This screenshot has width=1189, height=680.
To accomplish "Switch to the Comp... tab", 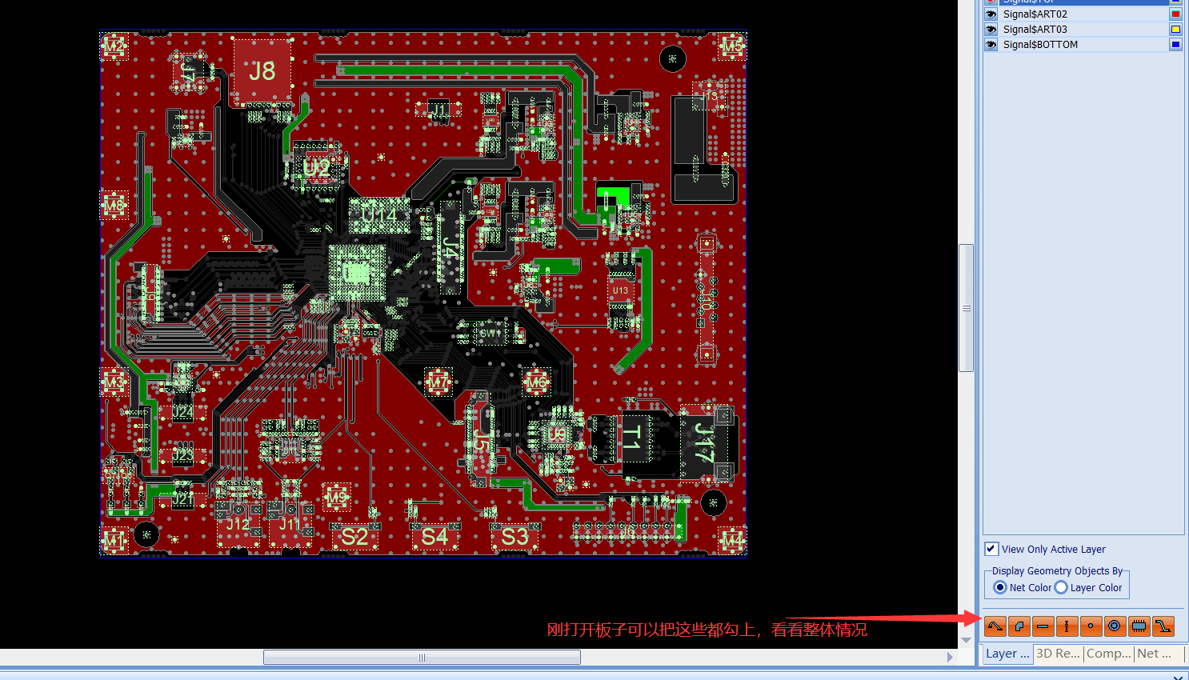I will [x=1109, y=654].
